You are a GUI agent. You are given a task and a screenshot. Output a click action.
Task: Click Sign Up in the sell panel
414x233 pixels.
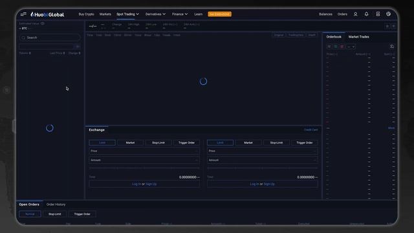click(x=269, y=184)
